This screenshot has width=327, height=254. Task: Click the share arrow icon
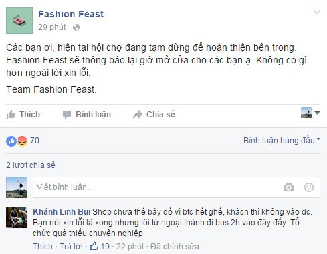138,115
